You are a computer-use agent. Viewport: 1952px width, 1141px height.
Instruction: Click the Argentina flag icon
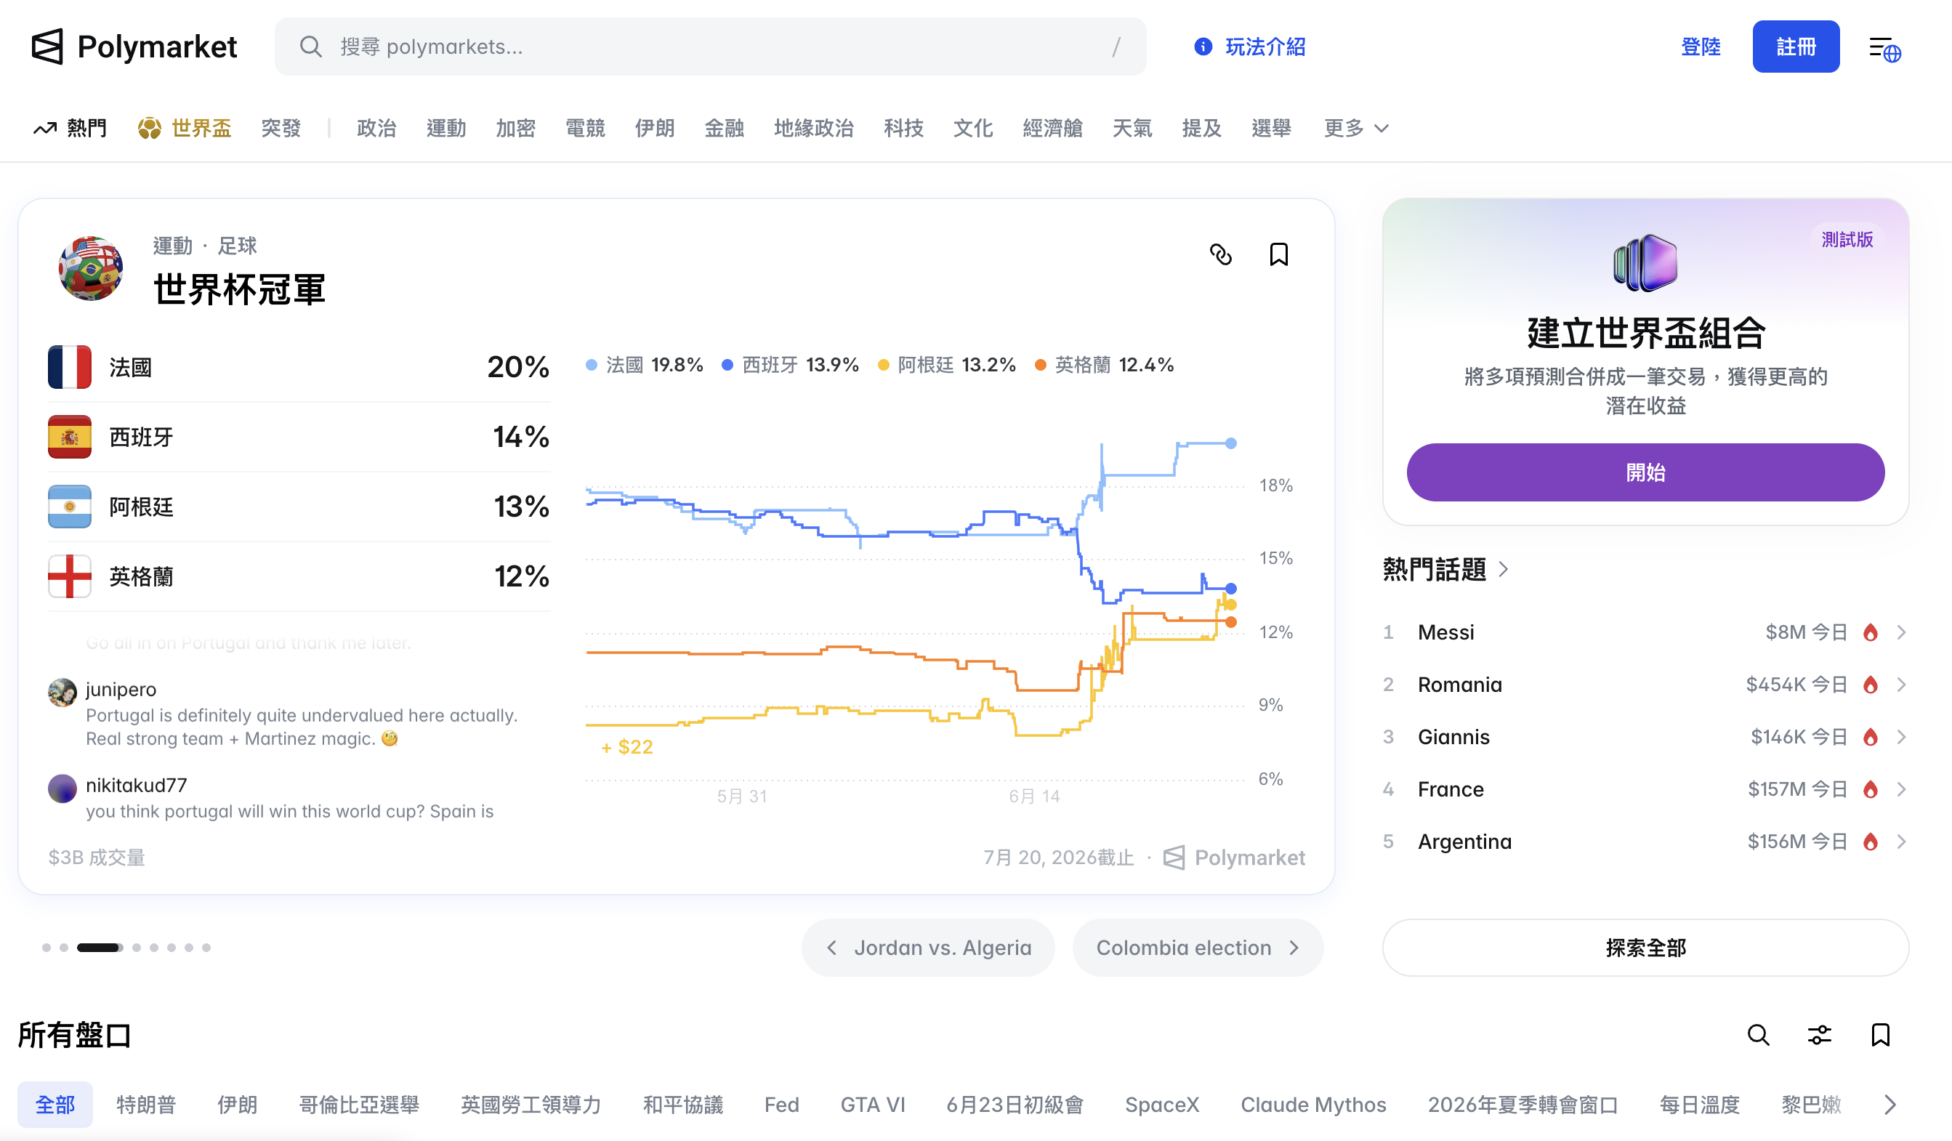pyautogui.click(x=70, y=507)
